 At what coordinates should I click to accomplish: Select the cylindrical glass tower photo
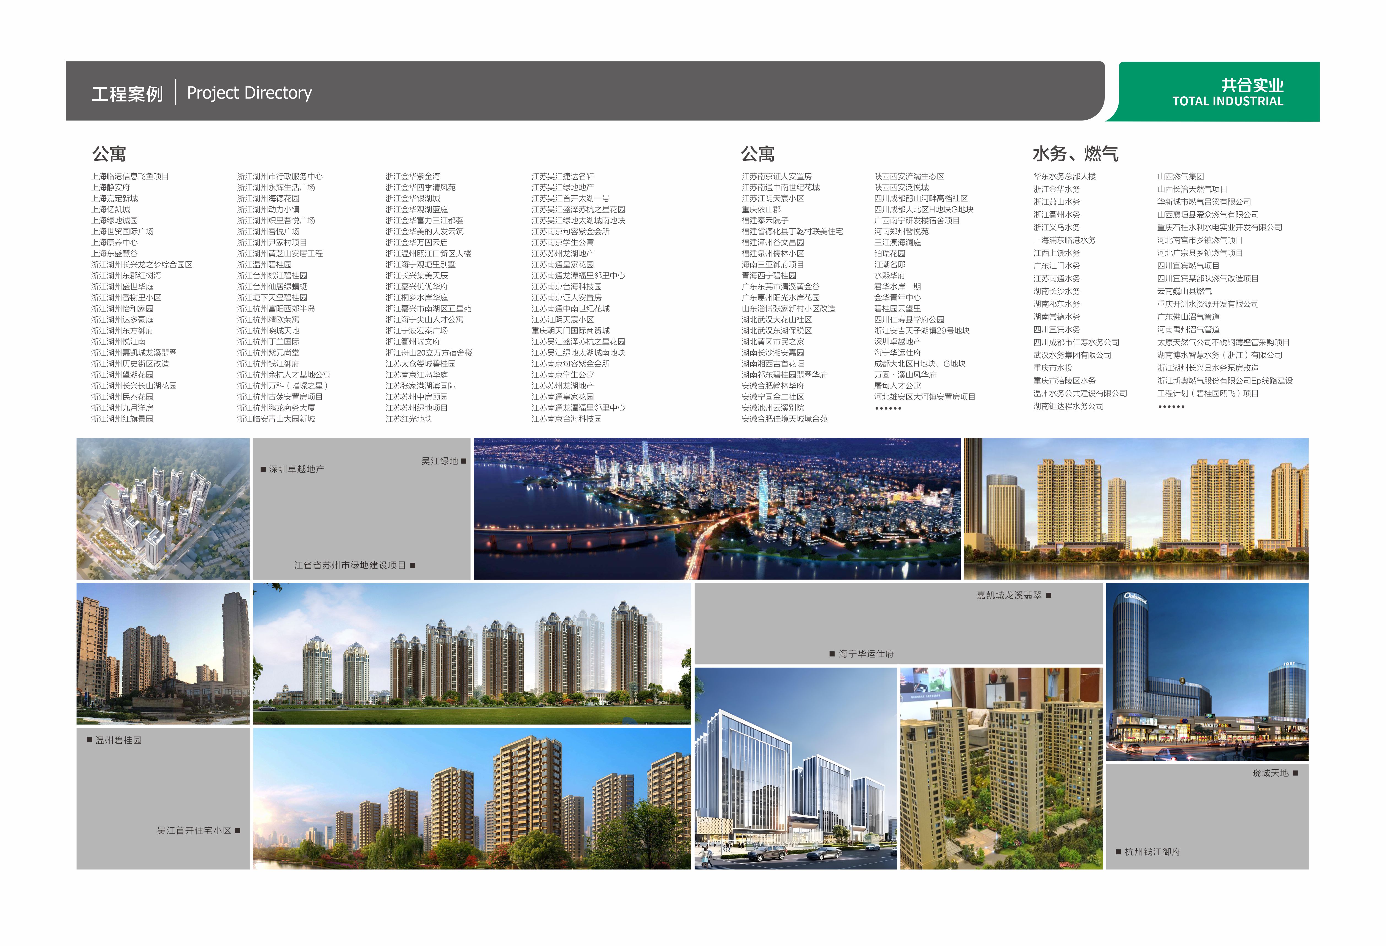pos(1206,671)
